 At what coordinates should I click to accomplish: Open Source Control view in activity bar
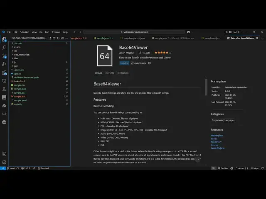[x=4, y=56]
